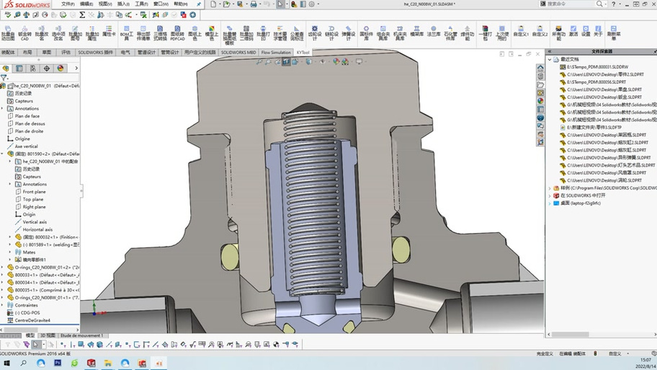Expand the 800032<1> part node
This screenshot has height=370, width=657.
[10, 237]
